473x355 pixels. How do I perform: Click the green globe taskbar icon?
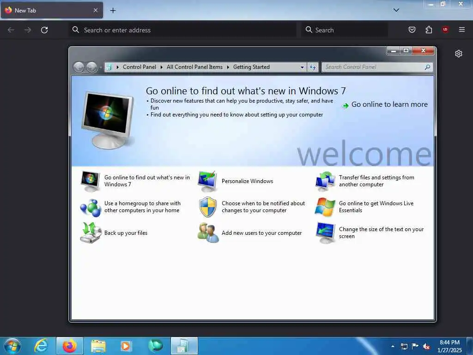(155, 346)
